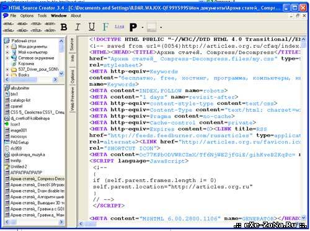This screenshot has width=310, height=231.
Task: Open the File menu
Action: pyautogui.click(x=13, y=16)
